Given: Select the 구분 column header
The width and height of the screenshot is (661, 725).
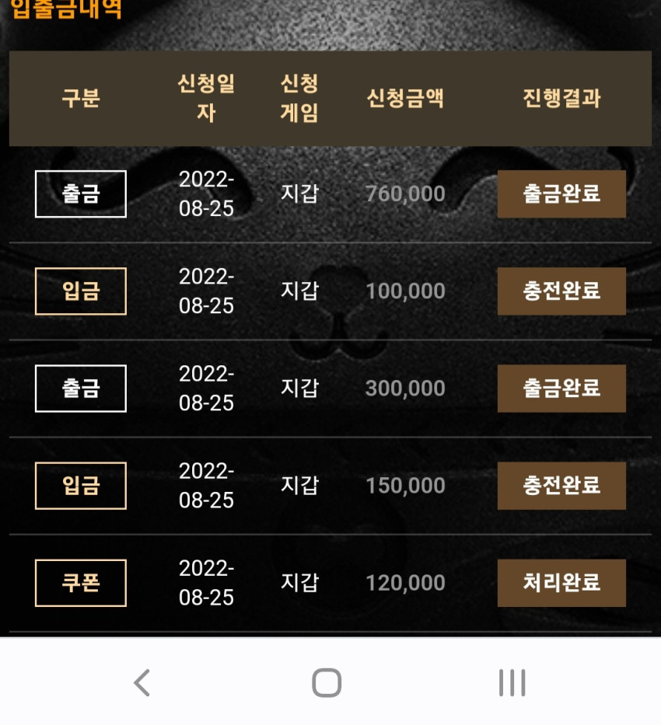Looking at the screenshot, I should 81,98.
